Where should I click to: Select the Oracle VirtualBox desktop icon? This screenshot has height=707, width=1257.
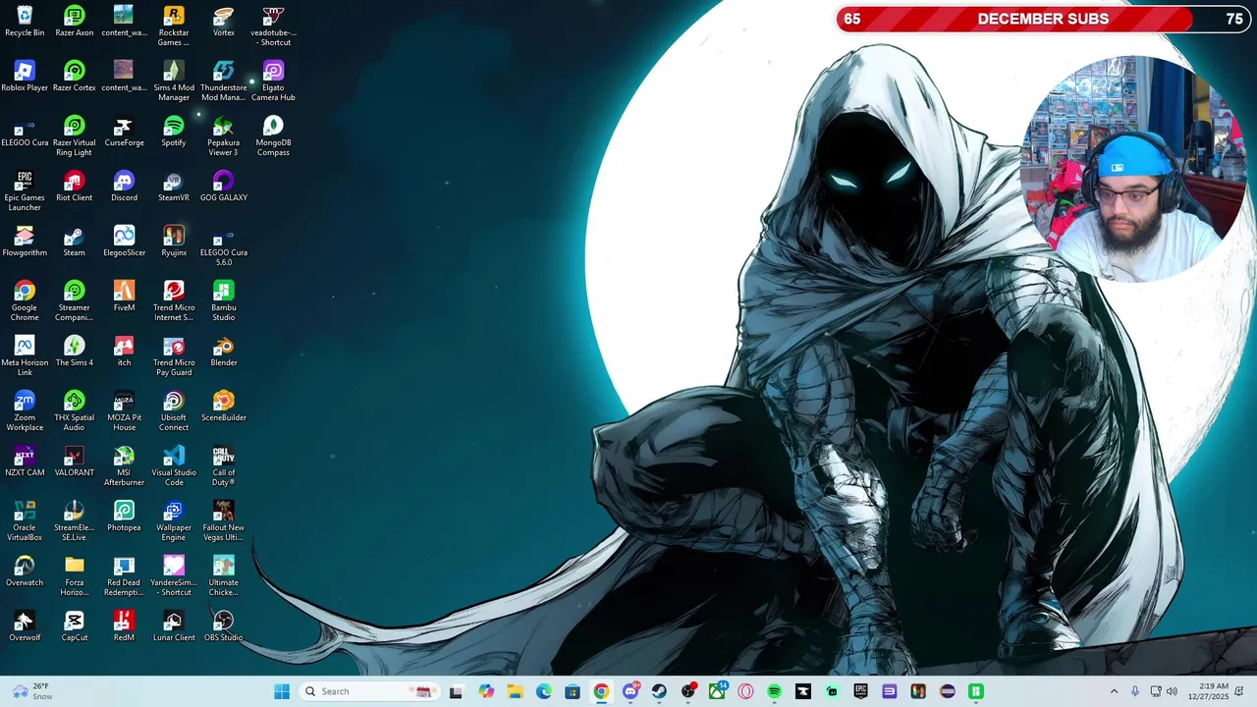(x=25, y=521)
